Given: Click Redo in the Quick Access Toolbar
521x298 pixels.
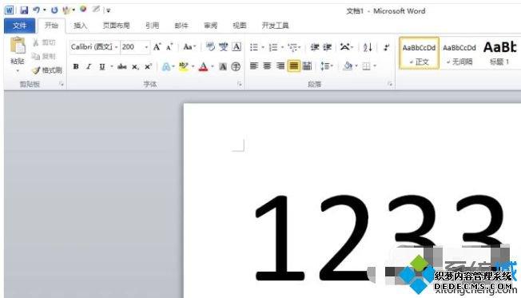Looking at the screenshot, I should click(54, 10).
